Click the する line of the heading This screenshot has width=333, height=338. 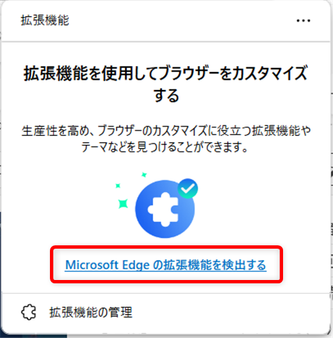point(166,95)
